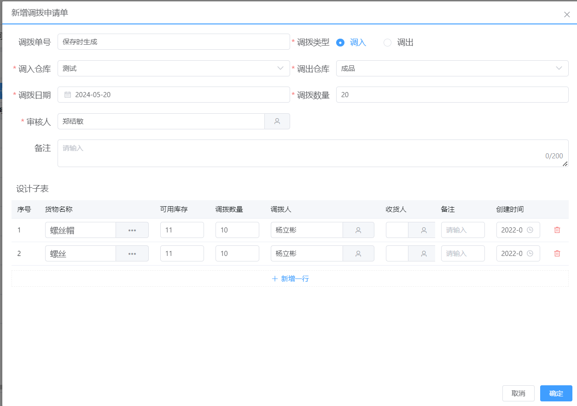The height and width of the screenshot is (406, 577).
Task: Click the 确定 button
Action: 556,394
